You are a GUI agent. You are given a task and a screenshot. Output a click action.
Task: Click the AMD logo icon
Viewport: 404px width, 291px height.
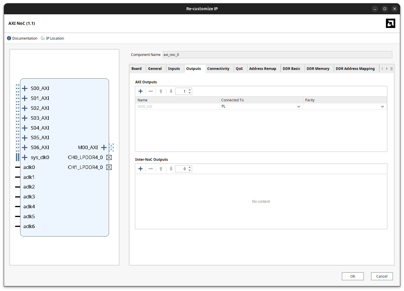click(390, 23)
